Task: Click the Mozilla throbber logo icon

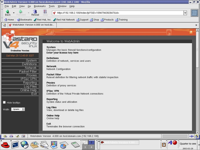Action: pos(194,13)
